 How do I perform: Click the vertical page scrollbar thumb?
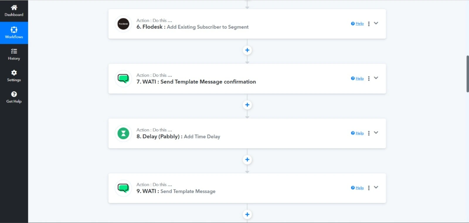(x=467, y=74)
